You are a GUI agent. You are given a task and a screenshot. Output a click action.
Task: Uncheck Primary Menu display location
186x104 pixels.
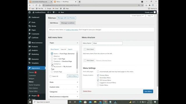pyautogui.click(x=98, y=75)
